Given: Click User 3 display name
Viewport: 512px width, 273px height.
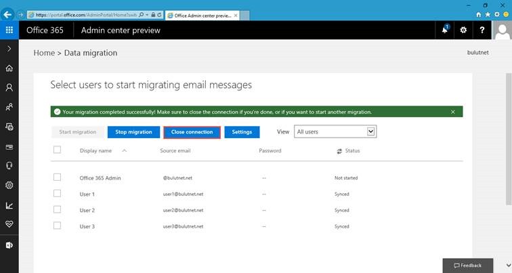Looking at the screenshot, I should (87, 226).
